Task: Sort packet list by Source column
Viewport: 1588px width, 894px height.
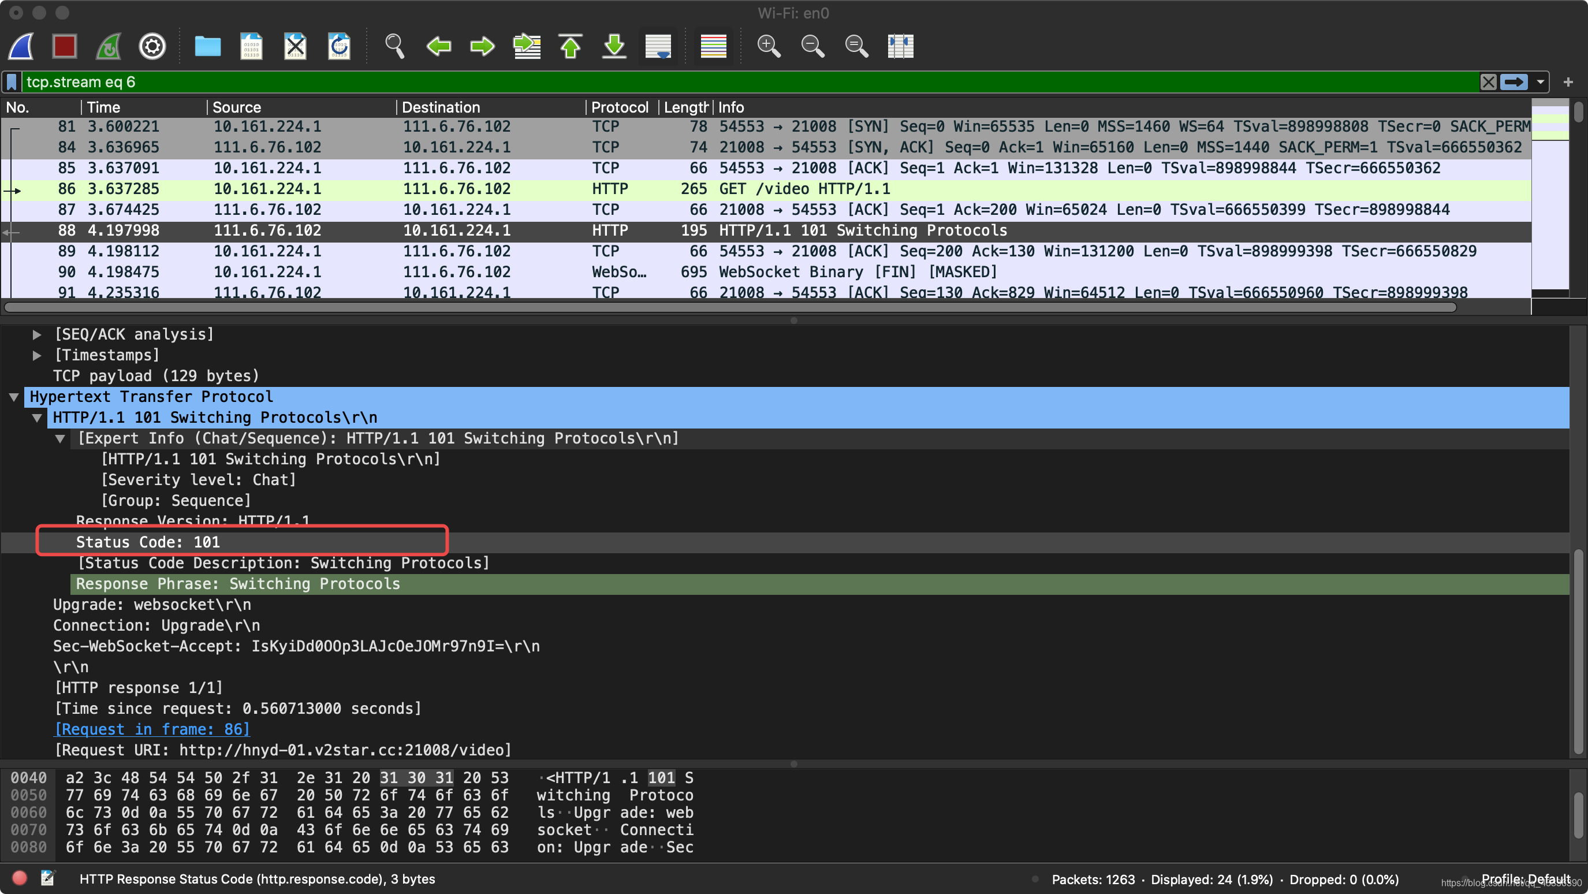Action: click(x=302, y=107)
